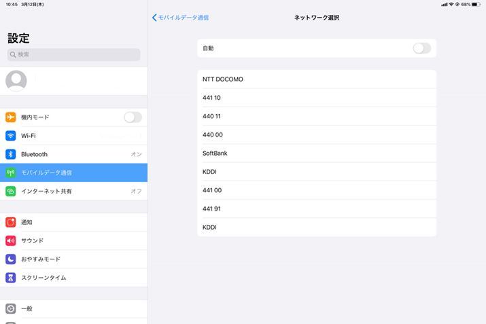
Task: Tap the Sounds speaker icon
Action: point(11,240)
